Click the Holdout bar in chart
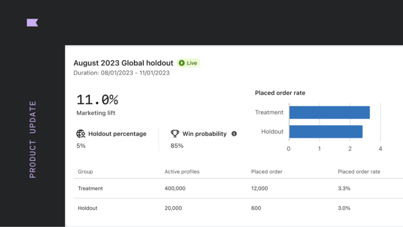This screenshot has height=227, width=403. click(326, 132)
